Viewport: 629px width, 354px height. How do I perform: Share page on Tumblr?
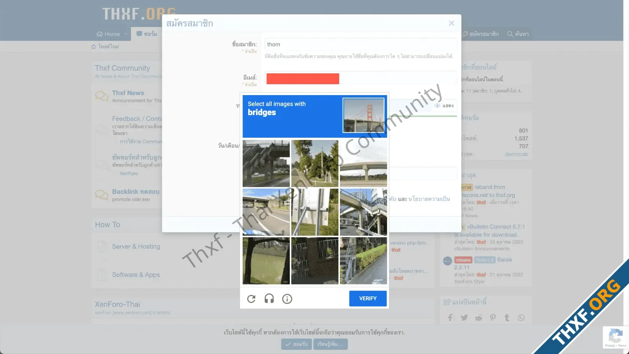[507, 318]
